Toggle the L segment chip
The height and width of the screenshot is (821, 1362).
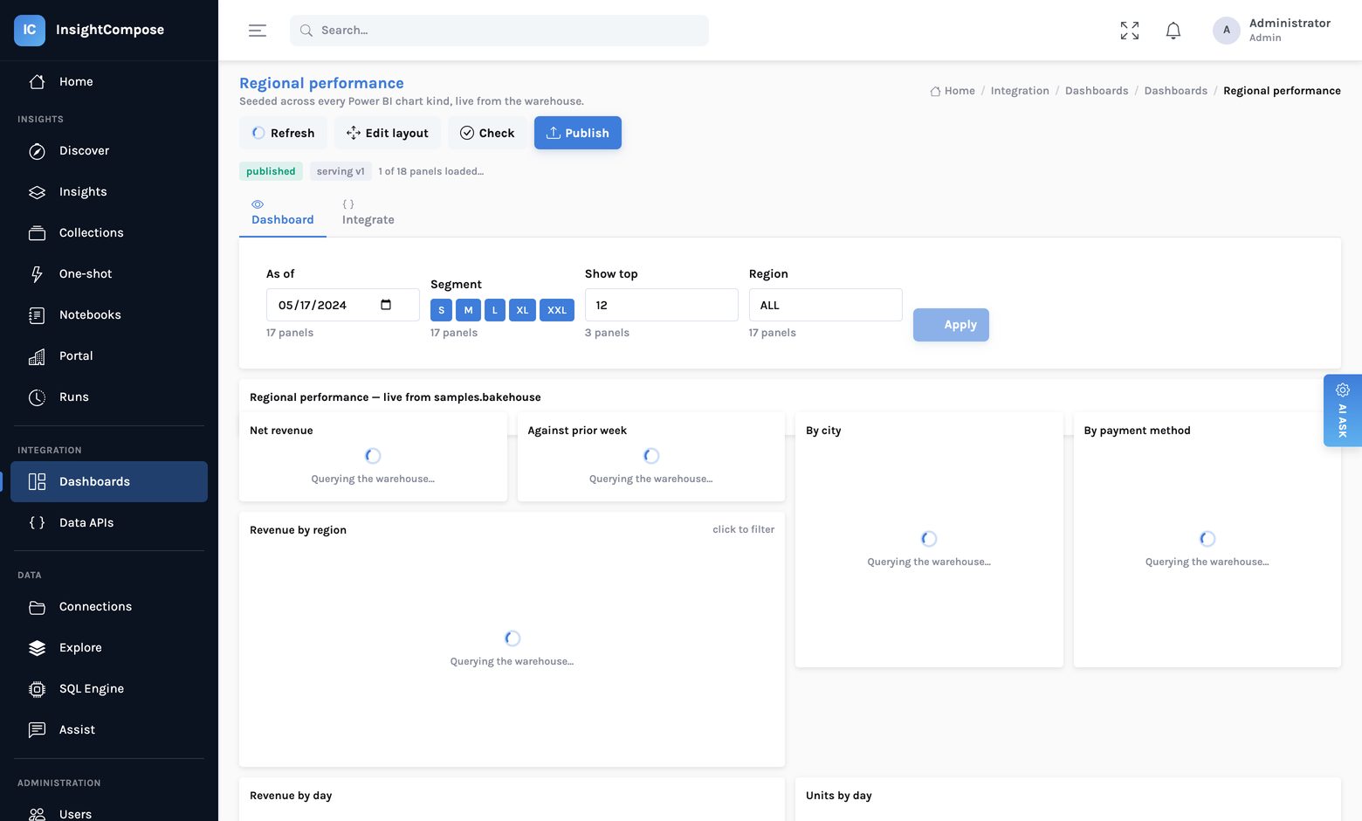(x=495, y=310)
